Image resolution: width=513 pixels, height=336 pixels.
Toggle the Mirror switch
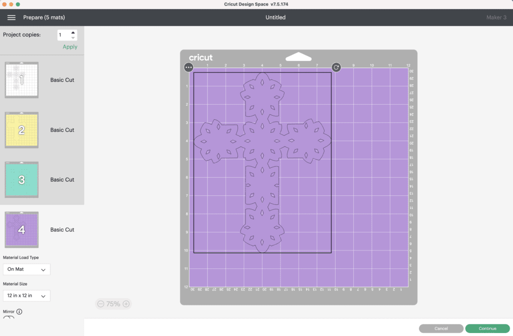pyautogui.click(x=9, y=317)
